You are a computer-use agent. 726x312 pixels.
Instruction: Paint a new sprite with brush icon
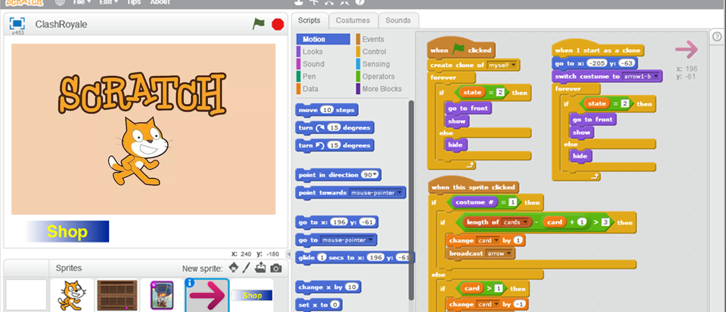pos(247,268)
